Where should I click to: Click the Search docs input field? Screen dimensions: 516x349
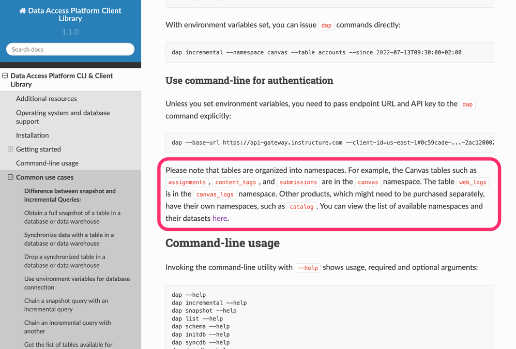pyautogui.click(x=70, y=50)
